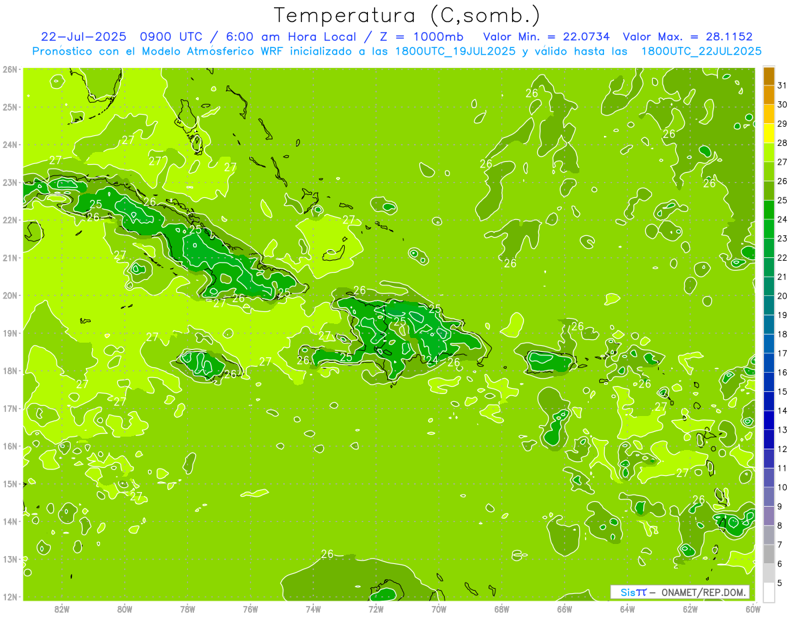Click the '16N' latitude axis label
This screenshot has width=800, height=618.
(x=9, y=446)
